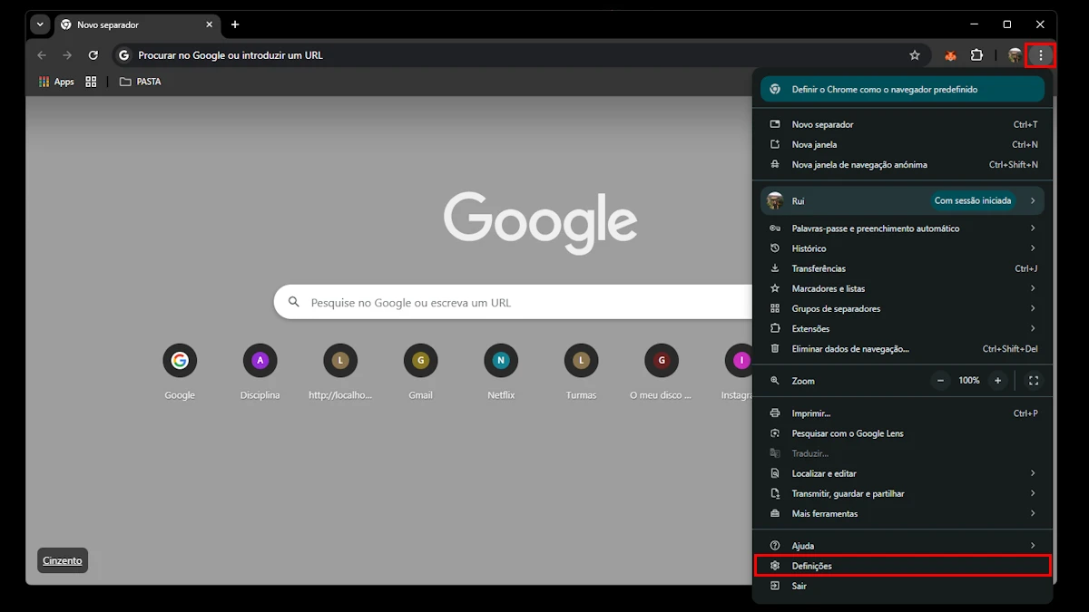Open the PASTA bookmarks folder

click(x=141, y=82)
